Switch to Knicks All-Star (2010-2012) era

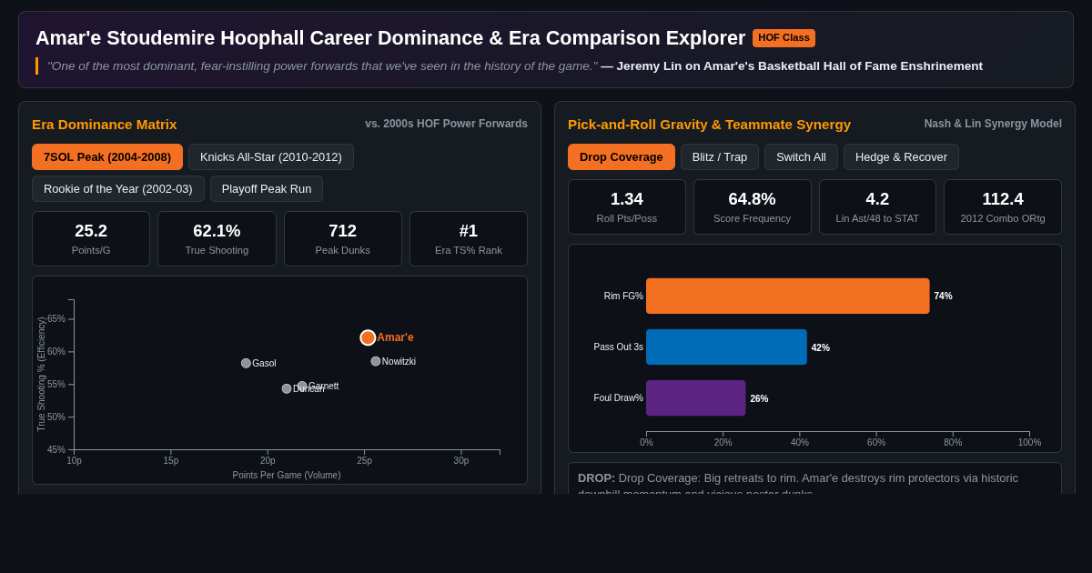(x=271, y=156)
